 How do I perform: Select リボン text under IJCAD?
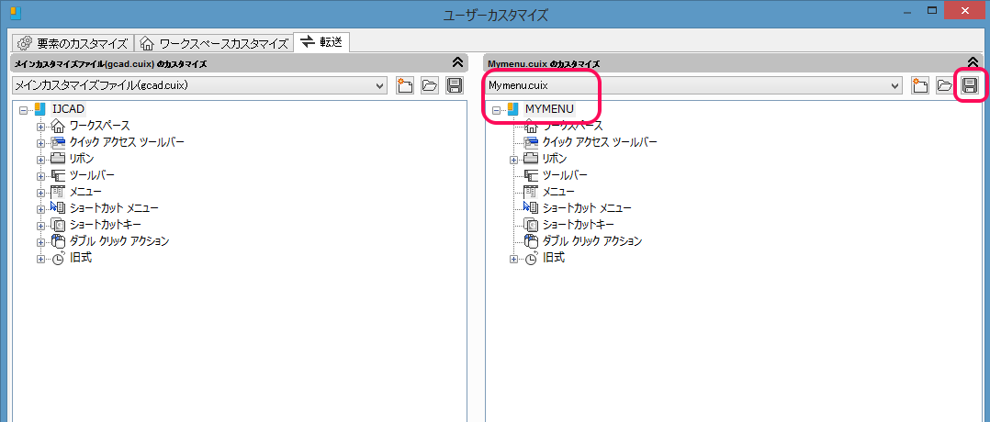[x=82, y=159]
